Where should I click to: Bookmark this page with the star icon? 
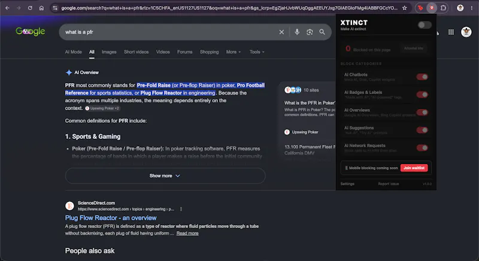tap(405, 8)
